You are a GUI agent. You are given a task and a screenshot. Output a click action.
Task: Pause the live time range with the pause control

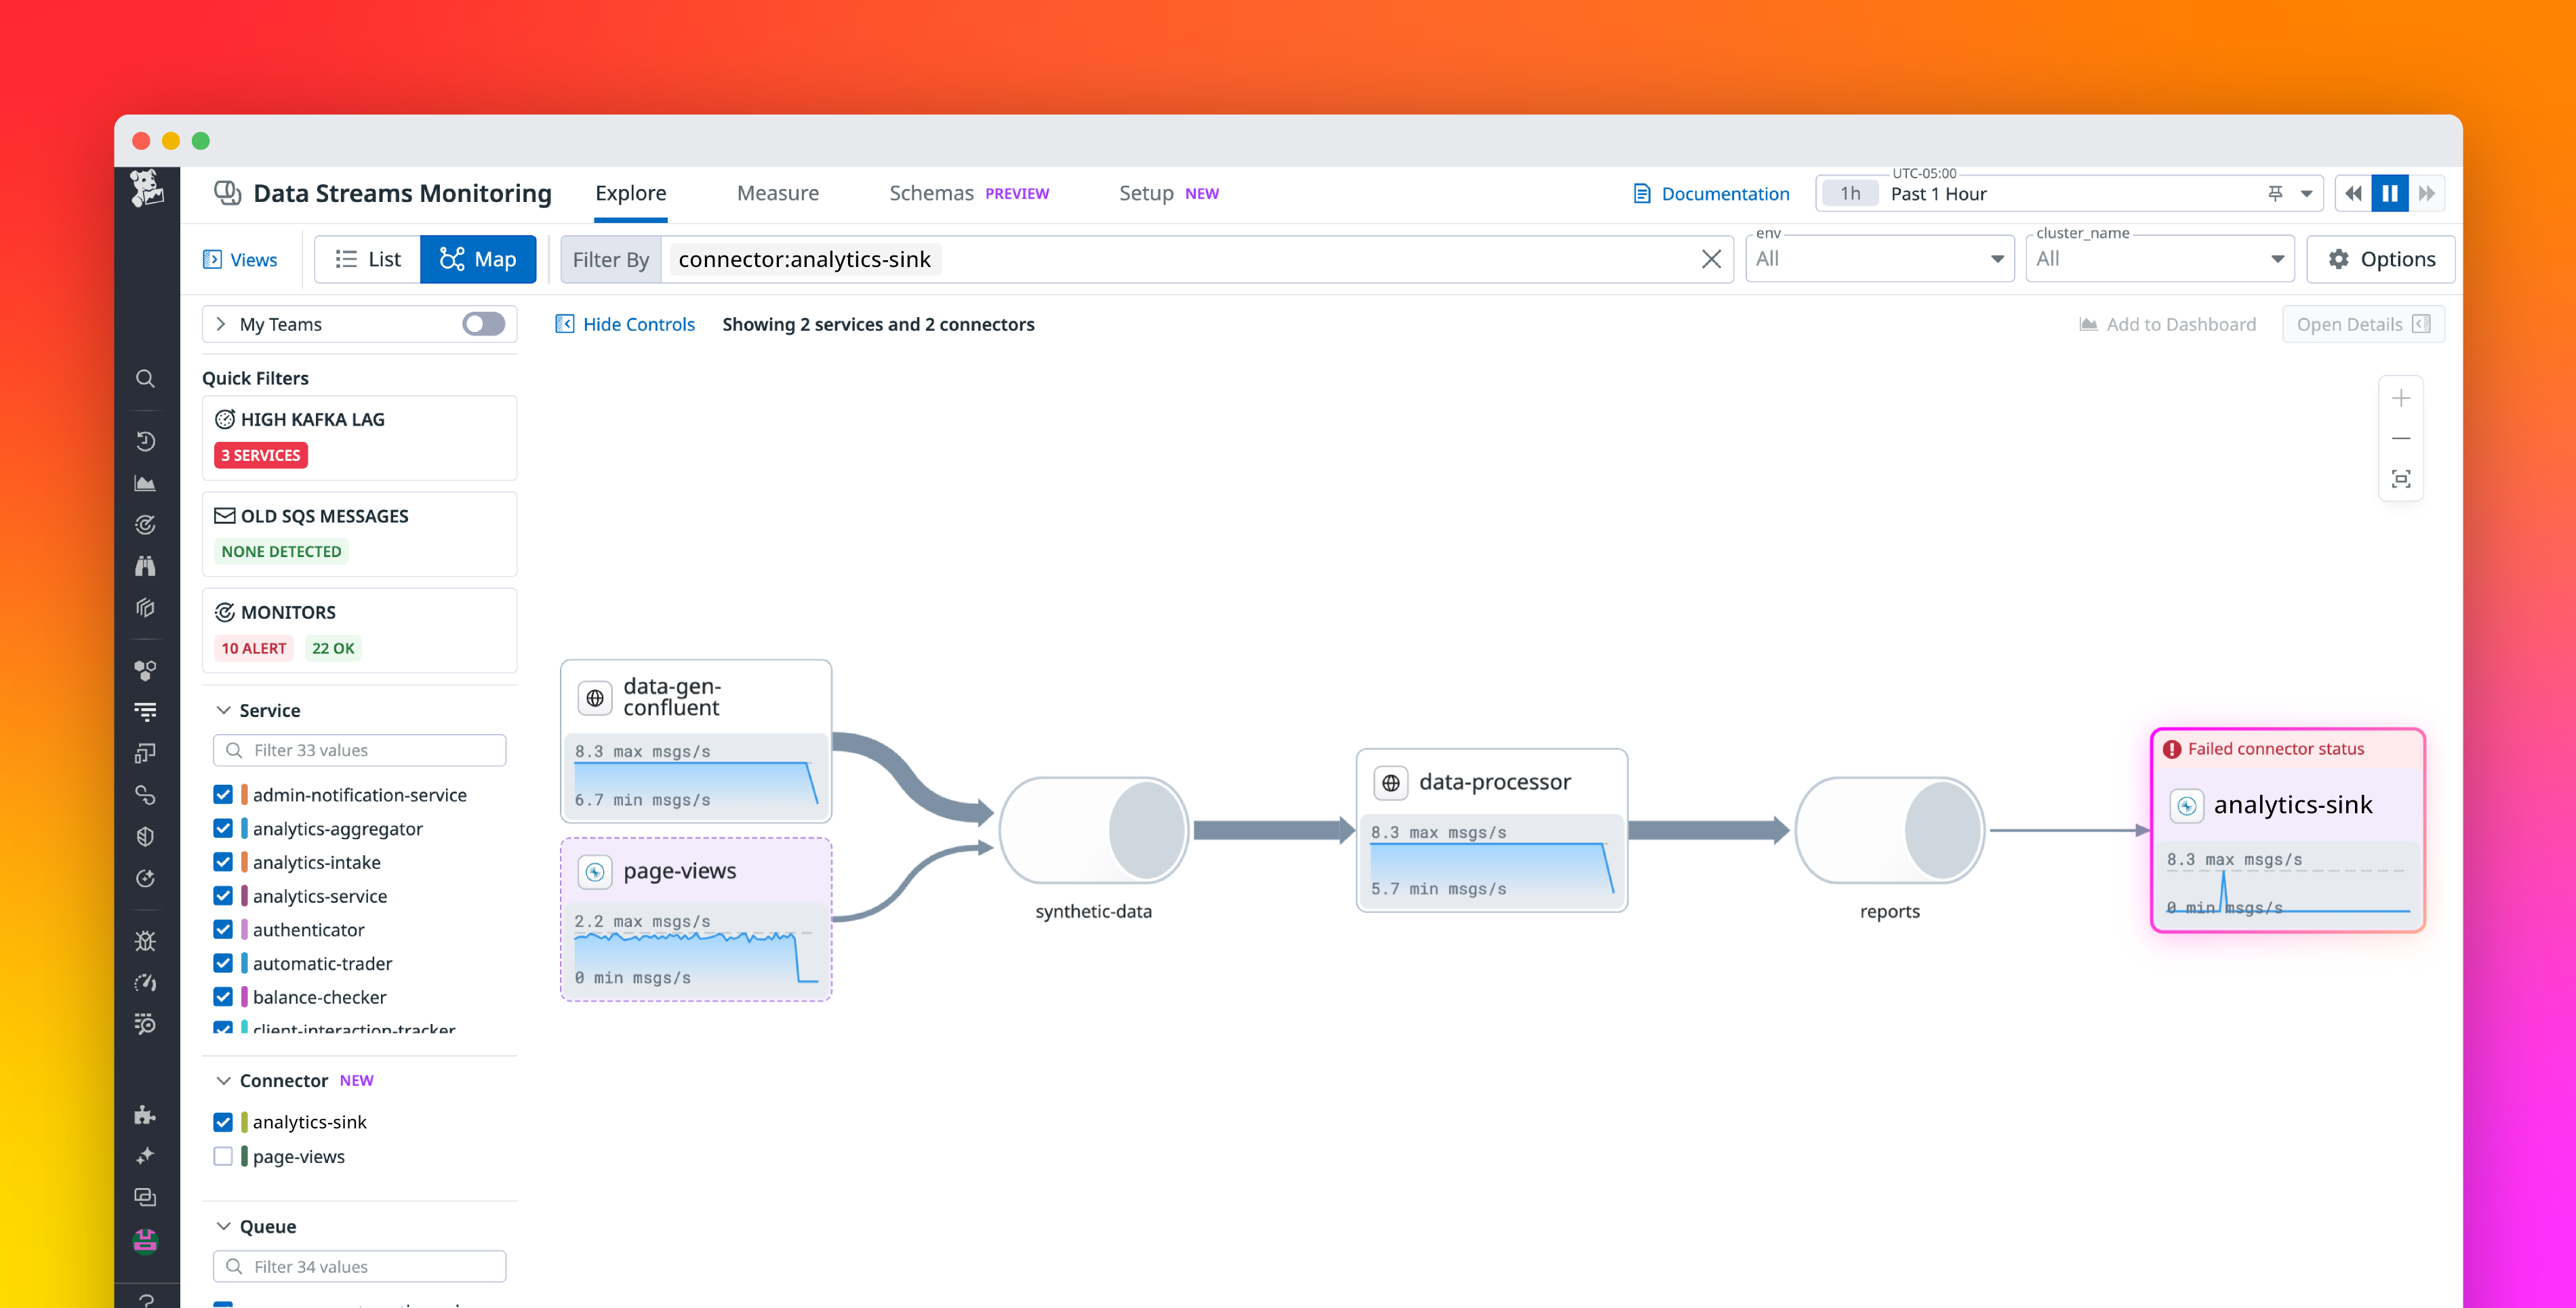coord(2390,193)
